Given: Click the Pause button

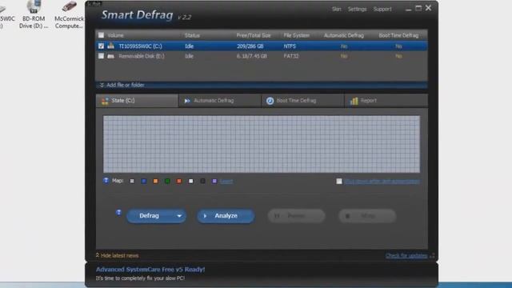Looking at the screenshot, I should pos(297,216).
